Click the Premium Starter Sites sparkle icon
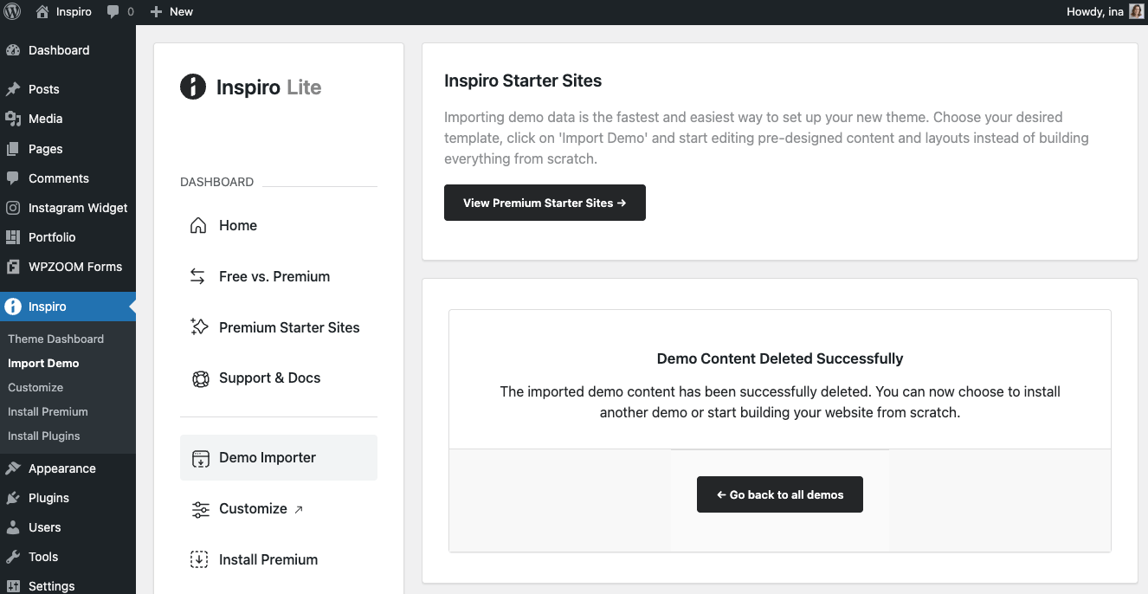Image resolution: width=1148 pixels, height=594 pixels. pos(199,327)
